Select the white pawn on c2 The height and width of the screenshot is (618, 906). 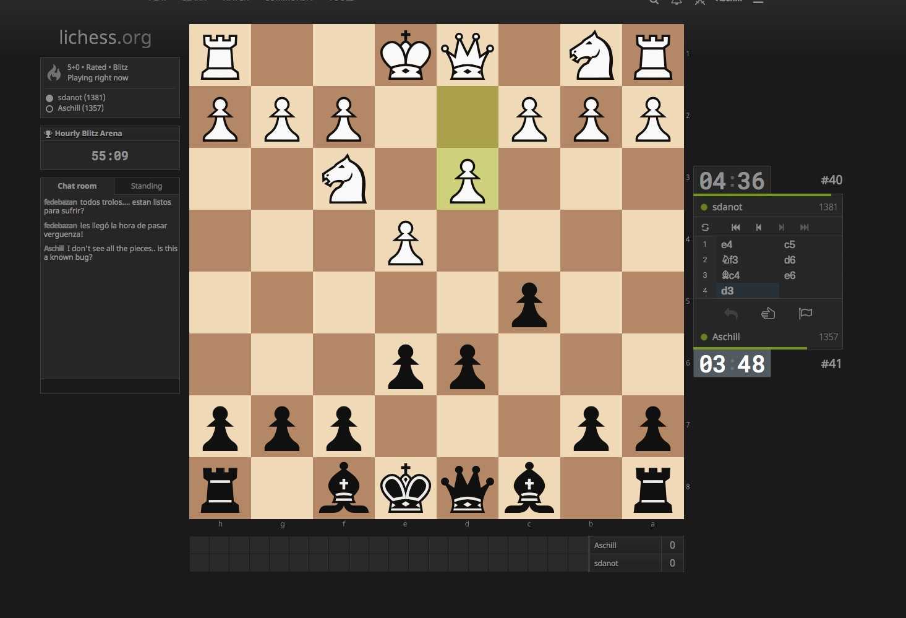click(x=529, y=117)
